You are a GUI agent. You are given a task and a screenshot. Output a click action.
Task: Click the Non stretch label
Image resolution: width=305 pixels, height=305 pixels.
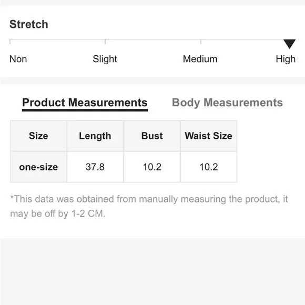pos(18,59)
